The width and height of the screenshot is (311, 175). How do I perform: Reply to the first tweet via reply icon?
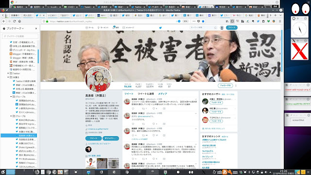(x=133, y=108)
